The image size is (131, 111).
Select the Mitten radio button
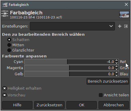point(9,45)
